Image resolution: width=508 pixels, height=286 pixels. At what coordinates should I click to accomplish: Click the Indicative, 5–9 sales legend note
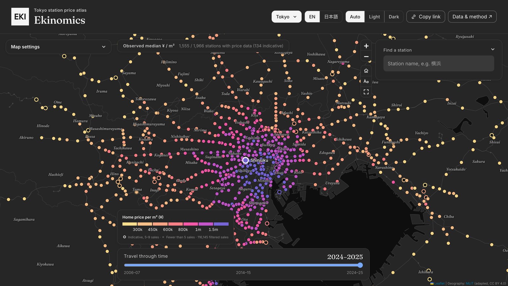143,237
